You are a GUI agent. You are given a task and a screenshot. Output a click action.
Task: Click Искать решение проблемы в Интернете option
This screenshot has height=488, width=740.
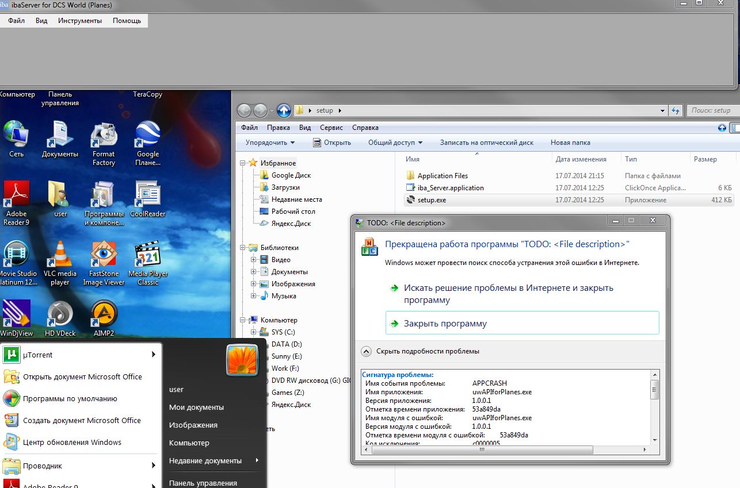tap(509, 294)
